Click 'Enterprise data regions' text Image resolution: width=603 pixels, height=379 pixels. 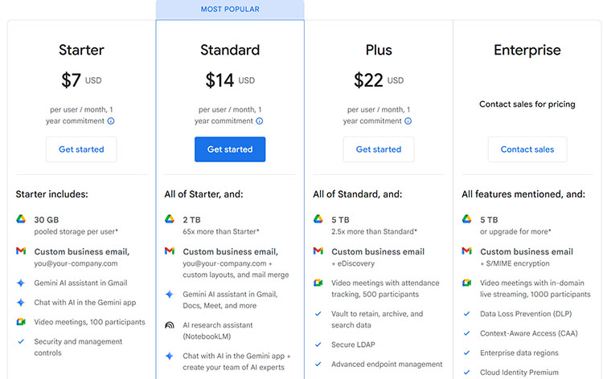click(519, 353)
